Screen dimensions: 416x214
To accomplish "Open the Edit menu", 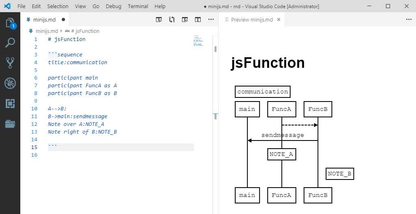I will click(x=36, y=6).
